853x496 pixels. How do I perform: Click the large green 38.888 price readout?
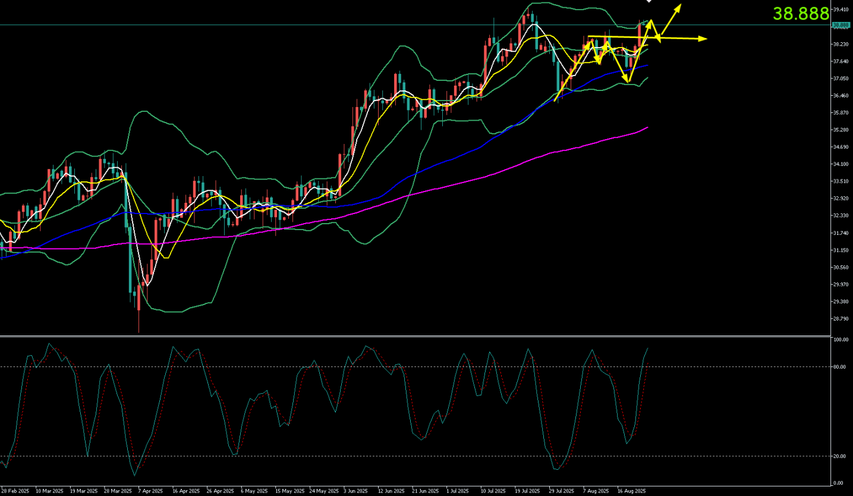tap(801, 14)
